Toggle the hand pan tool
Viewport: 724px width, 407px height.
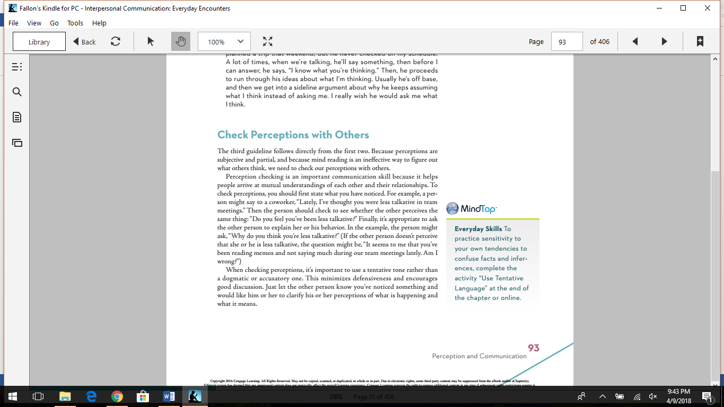[181, 41]
